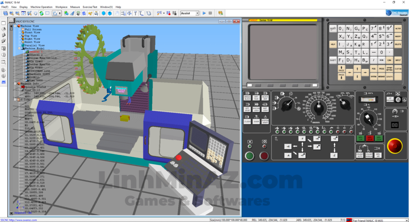Click the EOB key on keypad
Screen dimensions: 409x222
[x=381, y=60]
